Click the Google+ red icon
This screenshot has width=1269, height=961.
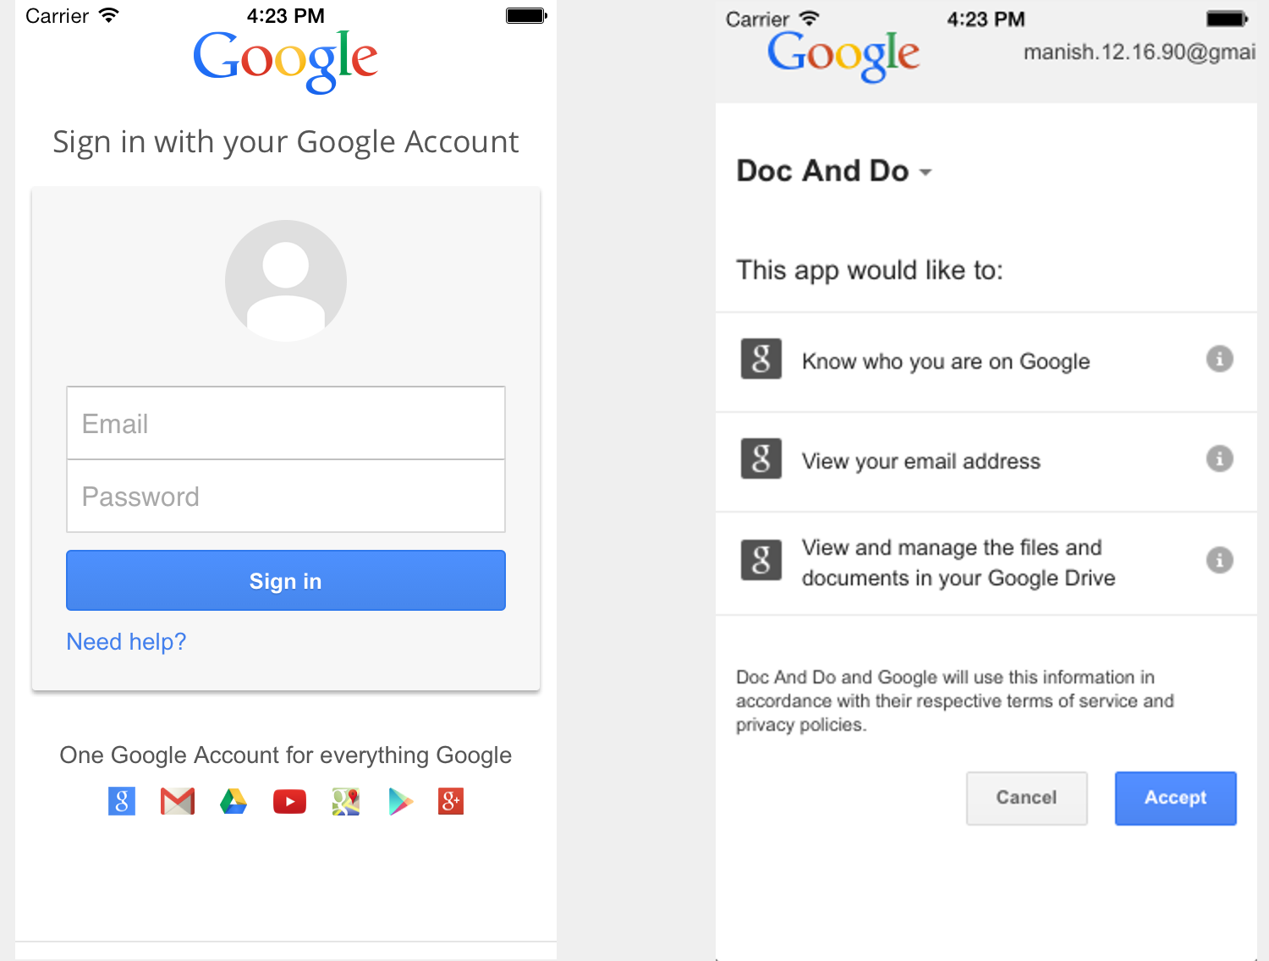(x=451, y=800)
